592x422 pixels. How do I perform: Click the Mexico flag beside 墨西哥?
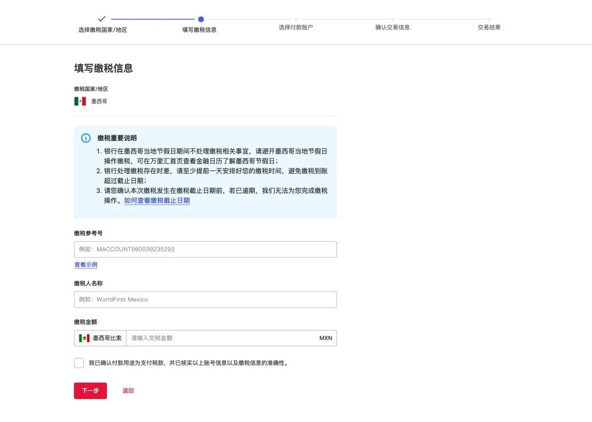tap(80, 101)
